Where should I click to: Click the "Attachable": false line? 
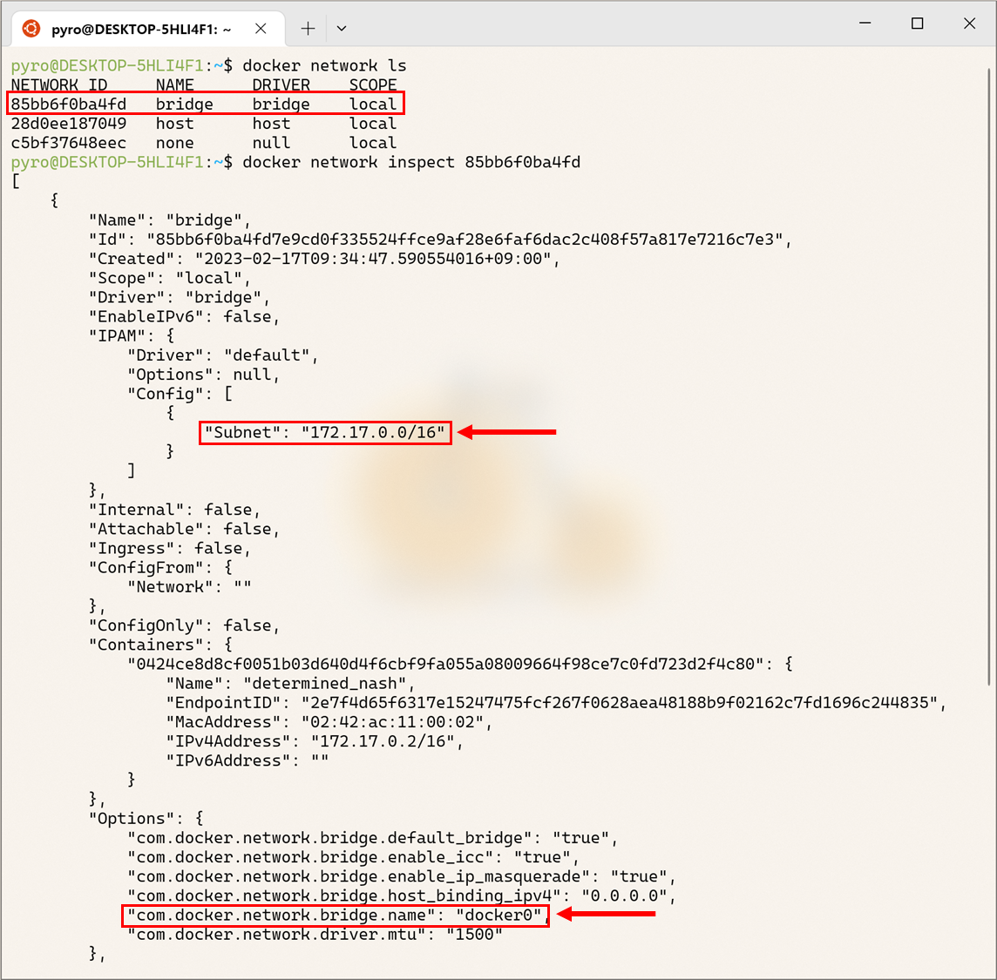(185, 529)
